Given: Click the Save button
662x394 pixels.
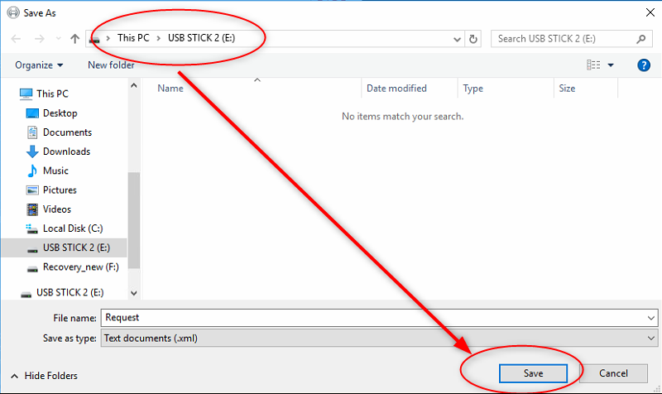Looking at the screenshot, I should pos(533,373).
